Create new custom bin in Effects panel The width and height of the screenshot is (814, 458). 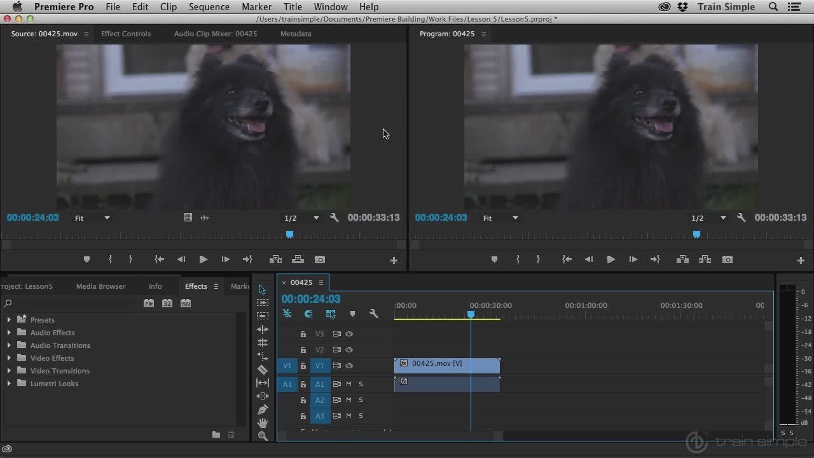click(216, 434)
